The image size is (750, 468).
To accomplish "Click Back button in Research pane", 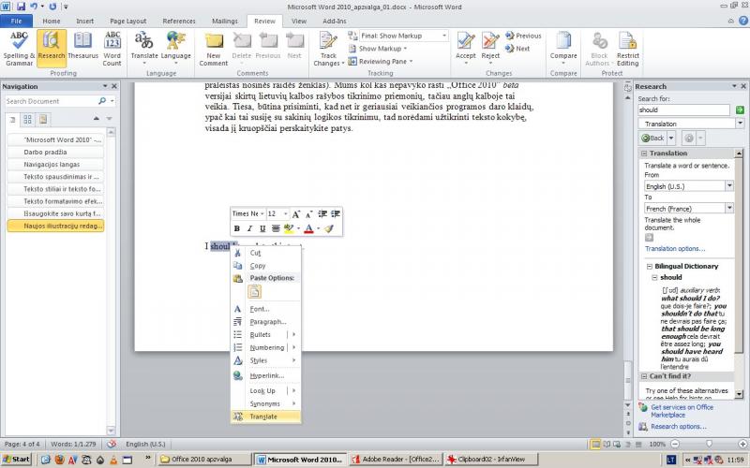I will (x=652, y=139).
